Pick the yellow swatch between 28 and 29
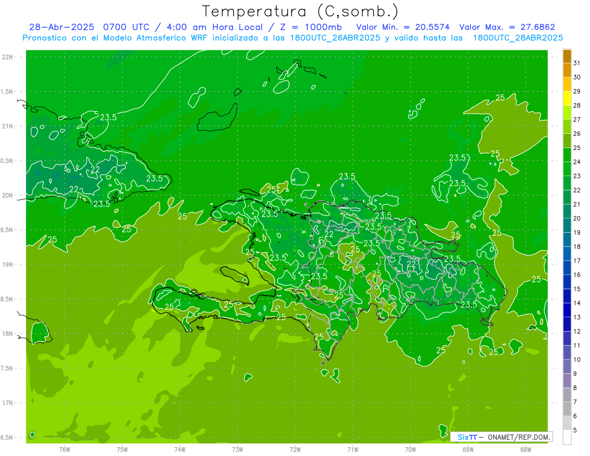This screenshot has width=590, height=456. coord(567,98)
